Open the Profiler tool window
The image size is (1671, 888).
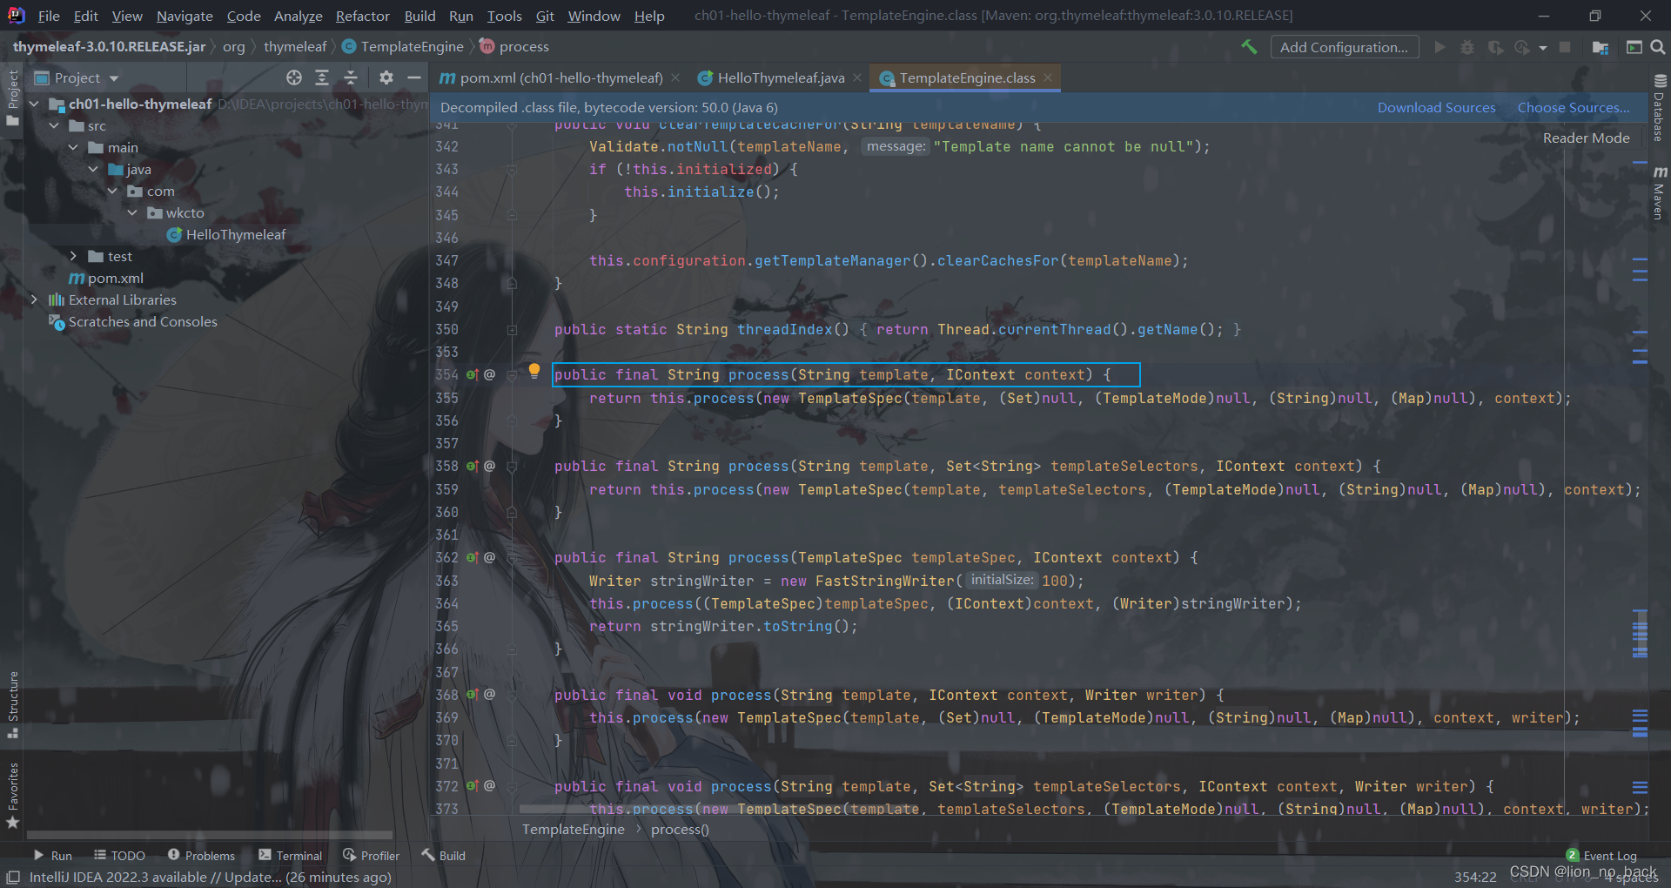(372, 855)
